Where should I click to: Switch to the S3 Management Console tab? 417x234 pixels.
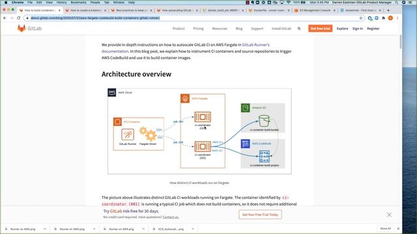pyautogui.click(x=315, y=10)
